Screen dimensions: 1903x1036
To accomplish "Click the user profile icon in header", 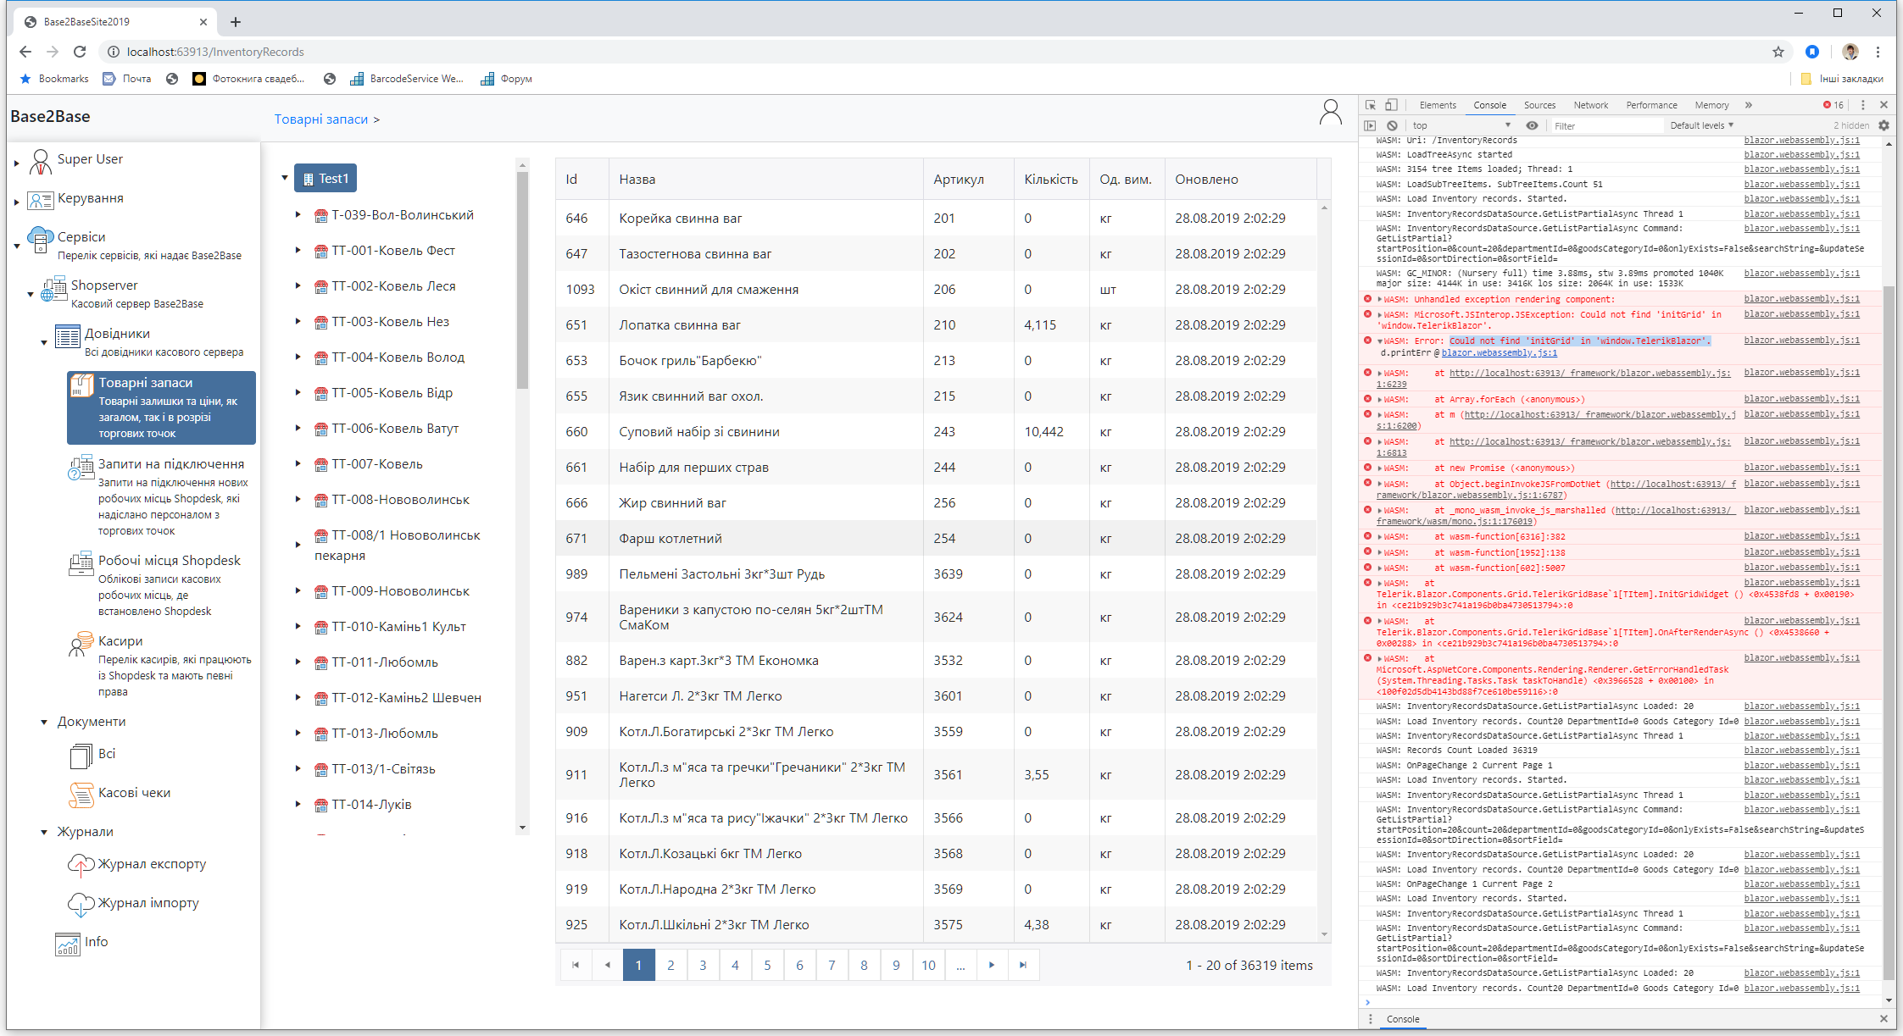I will point(1330,112).
